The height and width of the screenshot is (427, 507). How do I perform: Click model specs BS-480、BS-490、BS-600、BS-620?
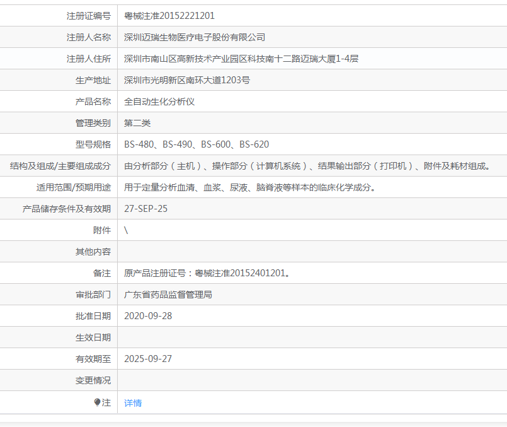point(197,144)
